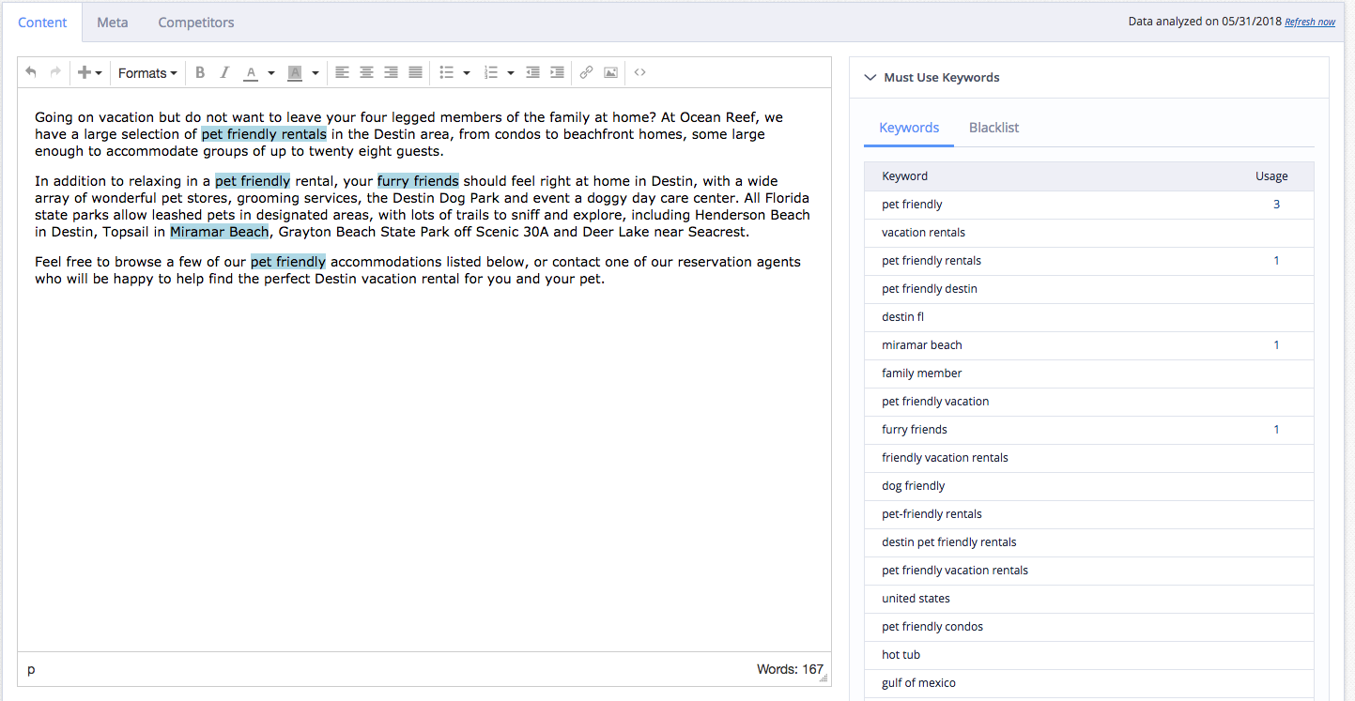Click the 'pet friendly' keyword row
The height and width of the screenshot is (701, 1355).
point(1089,205)
